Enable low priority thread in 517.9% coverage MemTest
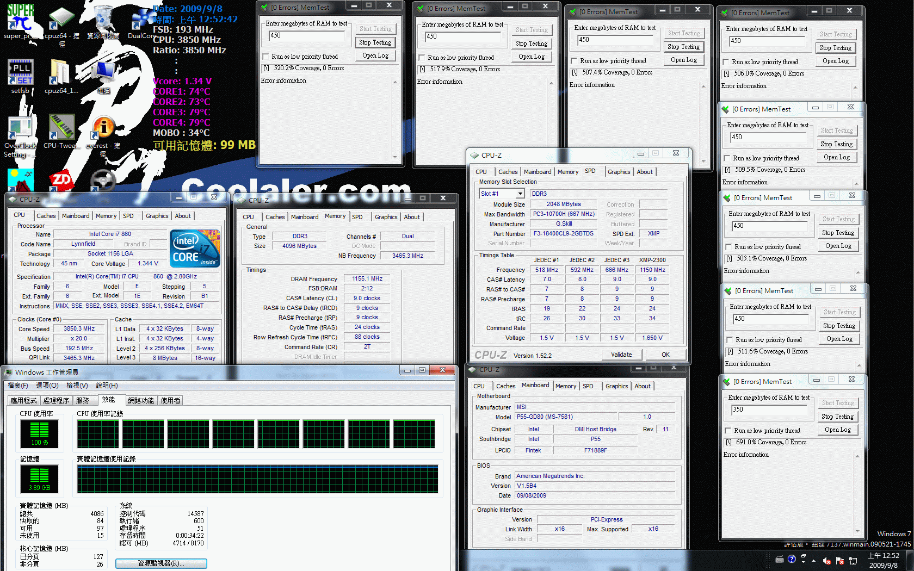Screen dimensions: 914x571 (422, 58)
